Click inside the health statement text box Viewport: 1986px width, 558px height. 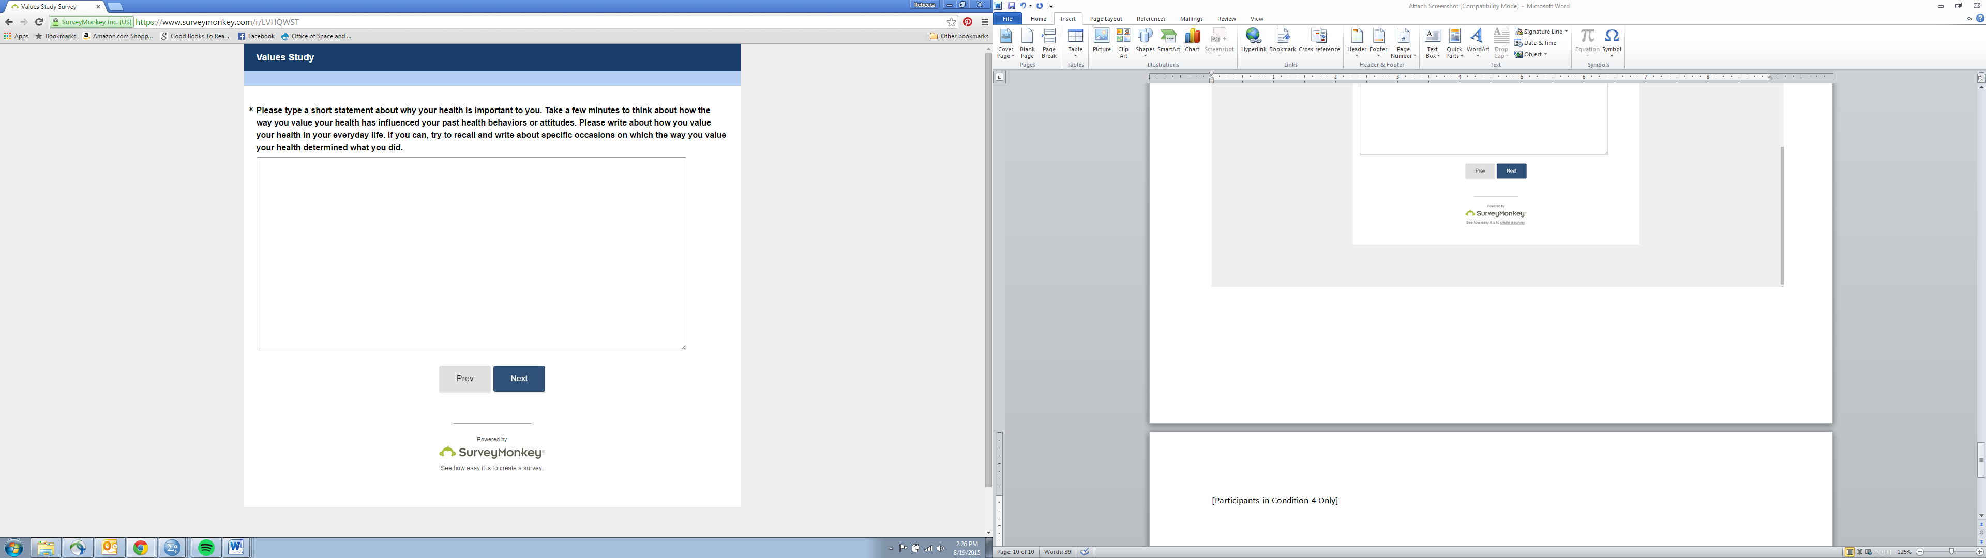click(x=470, y=254)
